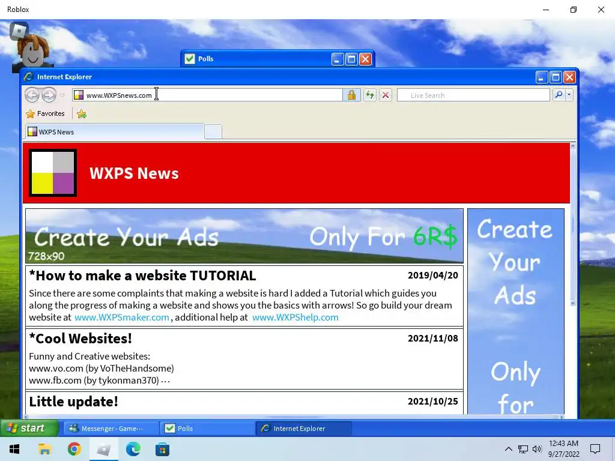The image size is (615, 461).
Task: Stop loading with the red X icon
Action: 386,95
